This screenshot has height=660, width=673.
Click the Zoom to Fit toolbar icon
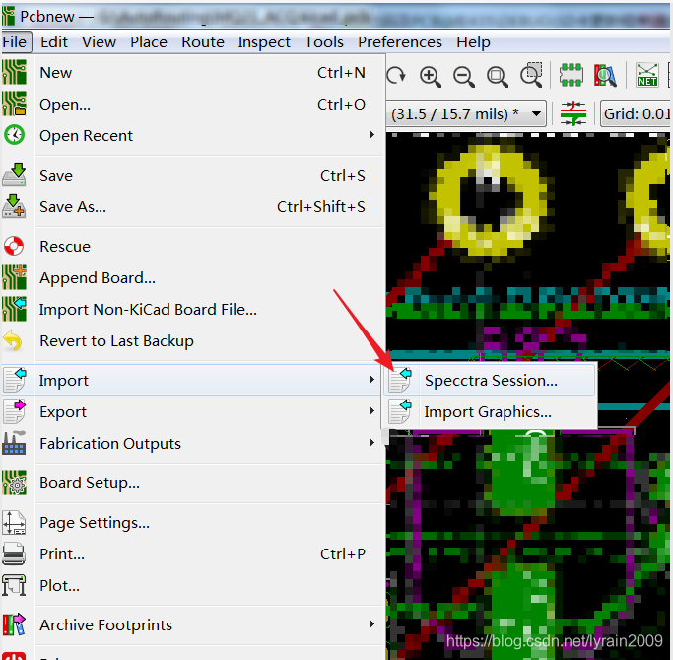coord(498,76)
